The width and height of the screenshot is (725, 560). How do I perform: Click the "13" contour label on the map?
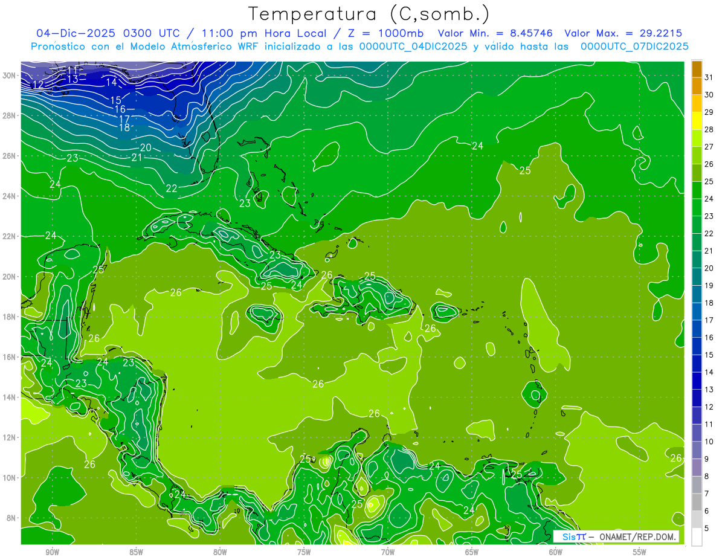73,79
